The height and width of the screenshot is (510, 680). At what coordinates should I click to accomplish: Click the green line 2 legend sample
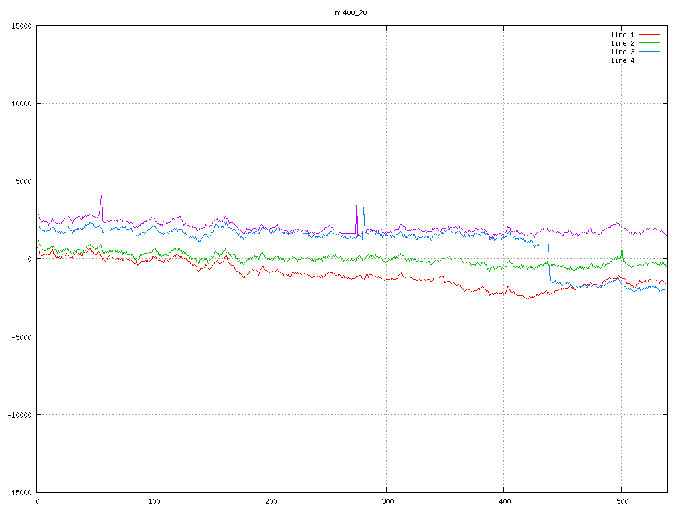(x=650, y=43)
